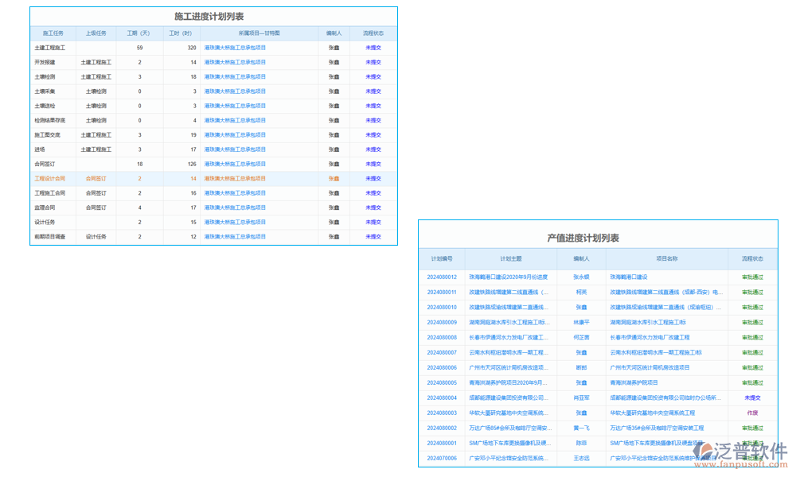796x477 pixels.
Task: Click 计划编号 column header
Action: [x=442, y=259]
